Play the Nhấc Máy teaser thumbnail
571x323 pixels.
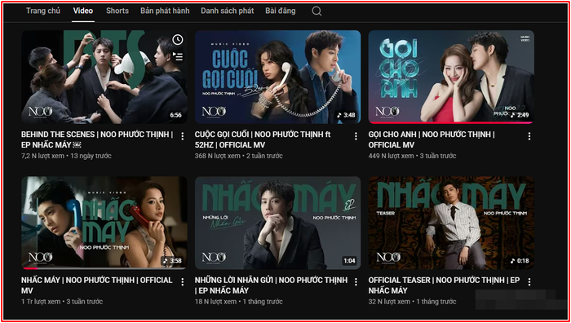click(451, 223)
